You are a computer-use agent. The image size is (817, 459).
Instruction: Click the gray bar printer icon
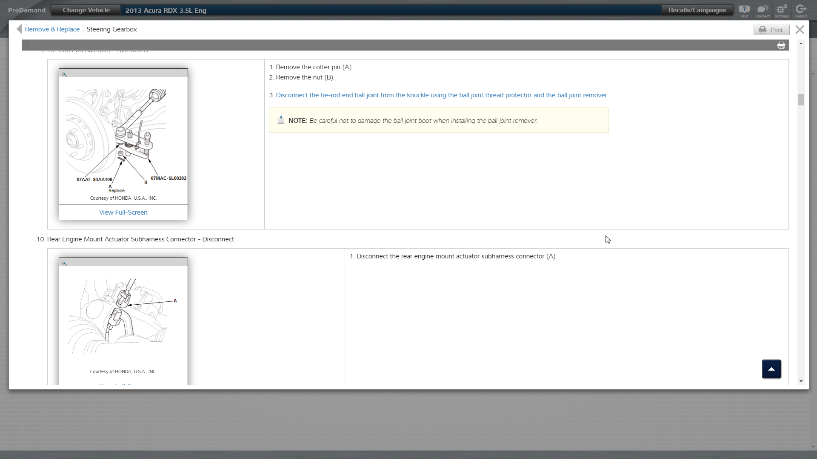[781, 45]
